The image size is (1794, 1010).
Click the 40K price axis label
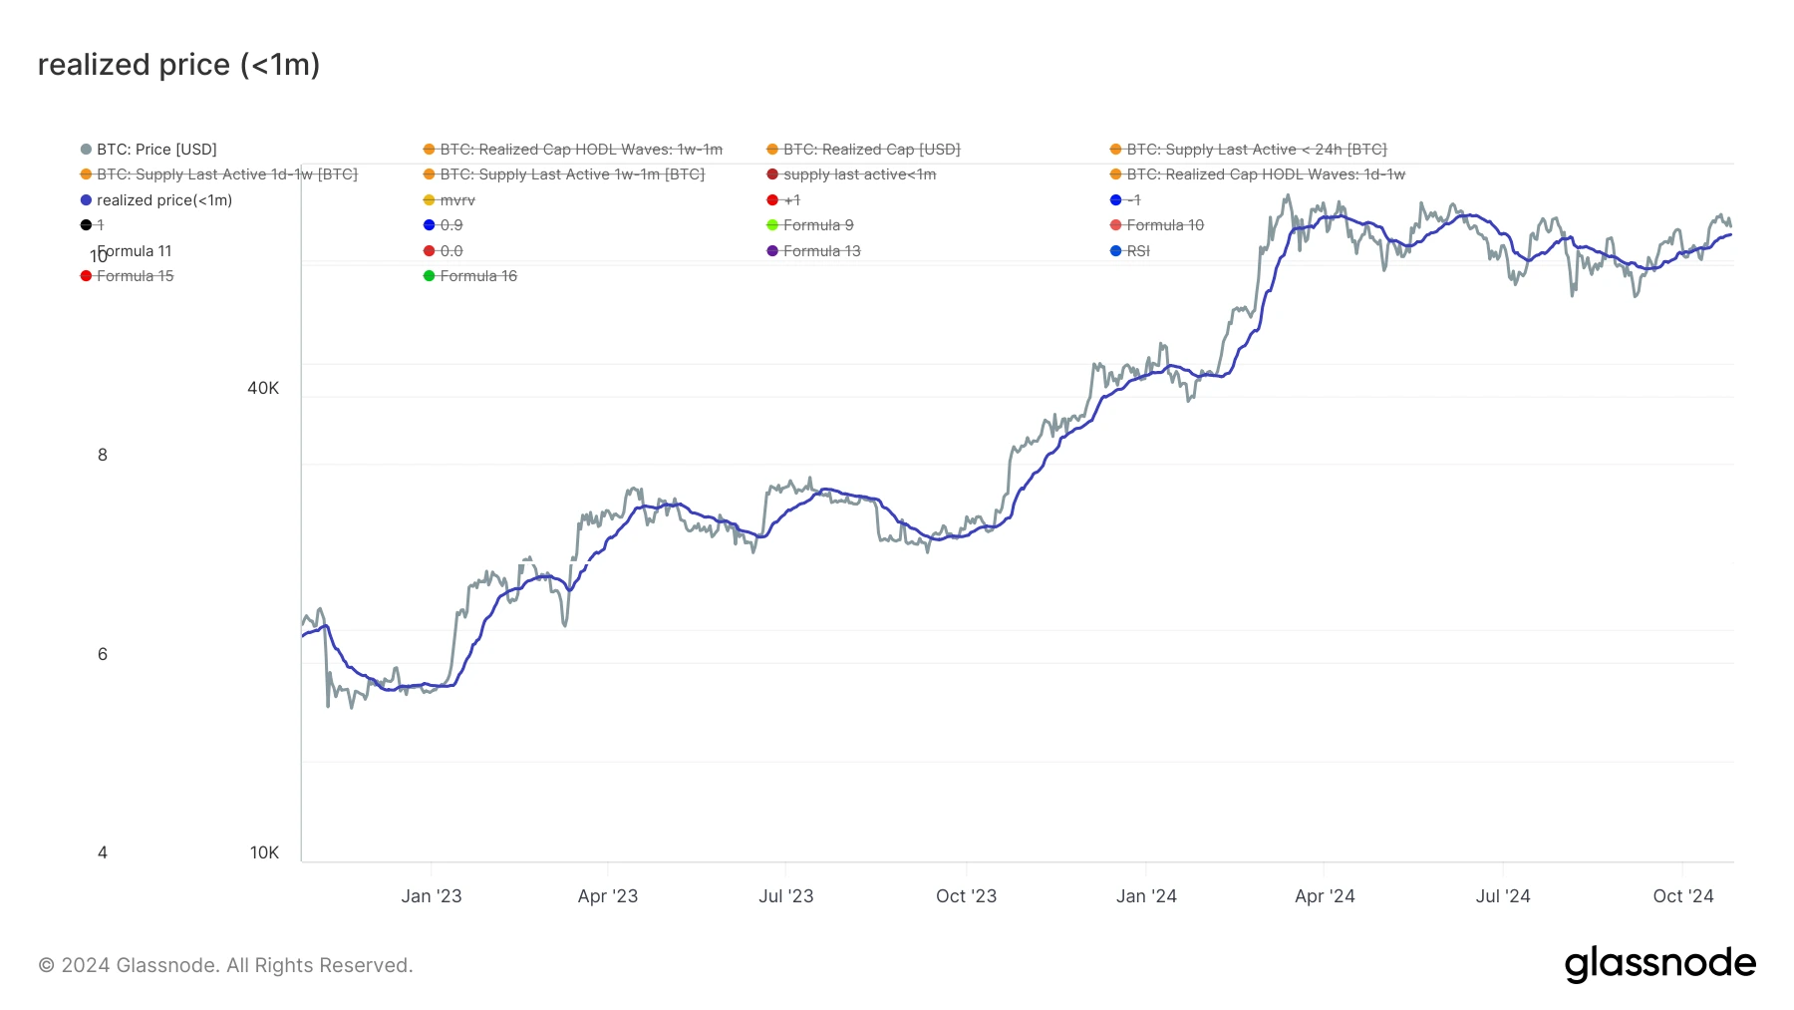tap(263, 389)
